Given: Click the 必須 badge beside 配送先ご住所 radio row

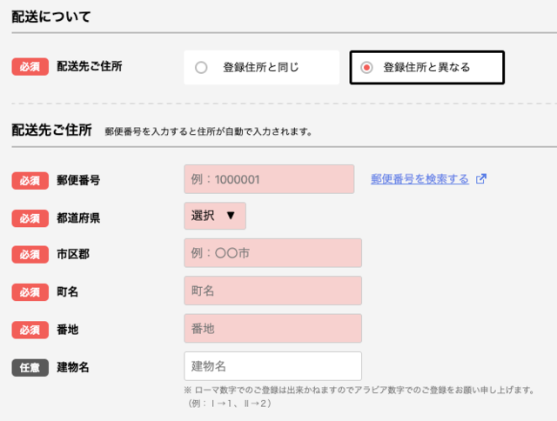Looking at the screenshot, I should 30,66.
